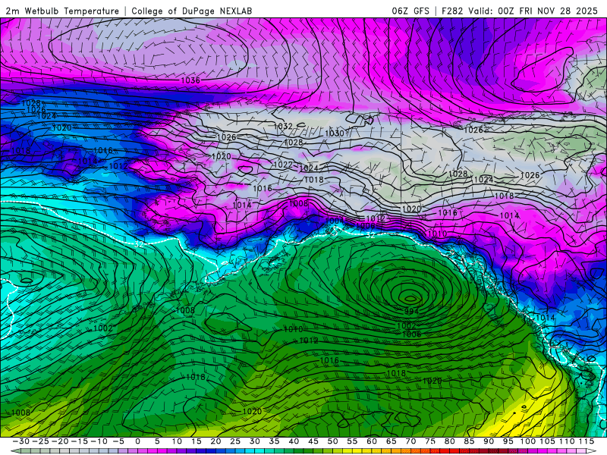Click the closed low center contour above 994

pos(410,298)
